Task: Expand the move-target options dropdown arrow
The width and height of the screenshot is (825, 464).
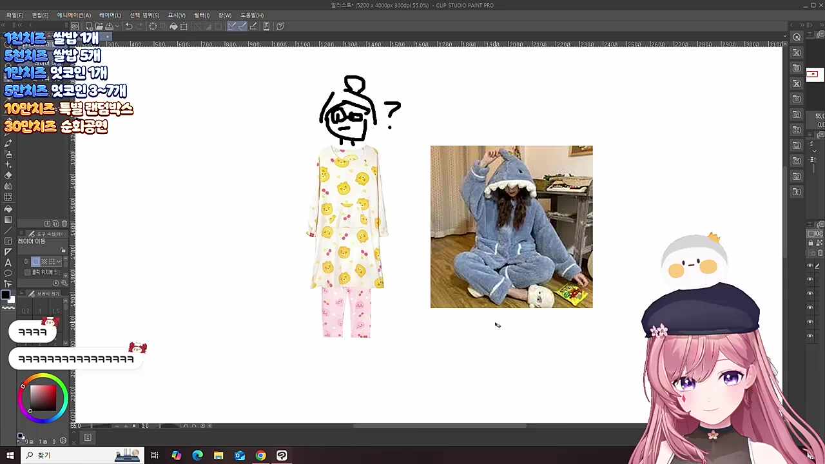Action: click(x=59, y=262)
